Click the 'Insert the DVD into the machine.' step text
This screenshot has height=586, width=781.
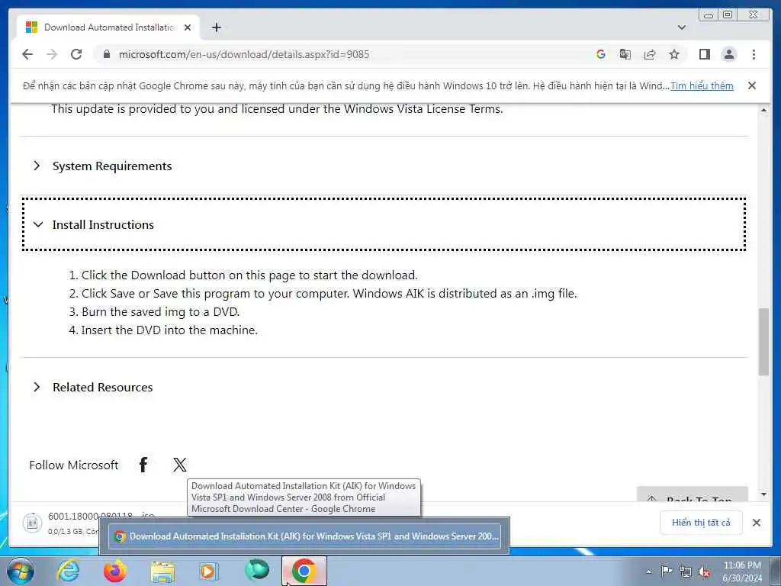tap(169, 330)
